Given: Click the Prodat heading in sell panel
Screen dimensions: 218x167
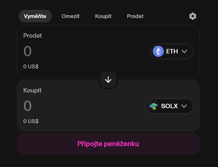Looking at the screenshot, I should point(33,35).
